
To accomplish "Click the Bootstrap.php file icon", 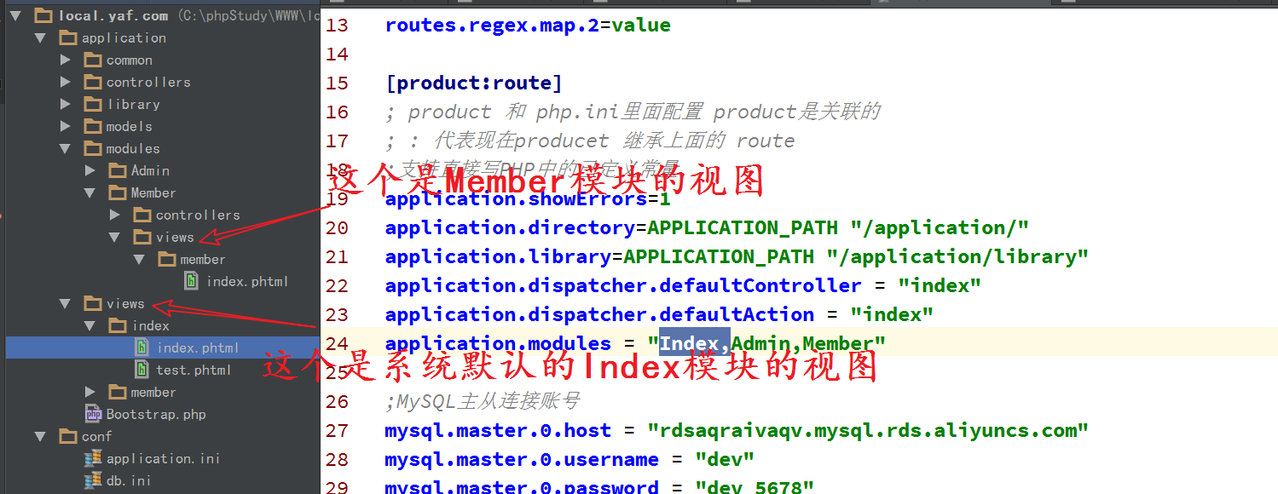I will (93, 415).
